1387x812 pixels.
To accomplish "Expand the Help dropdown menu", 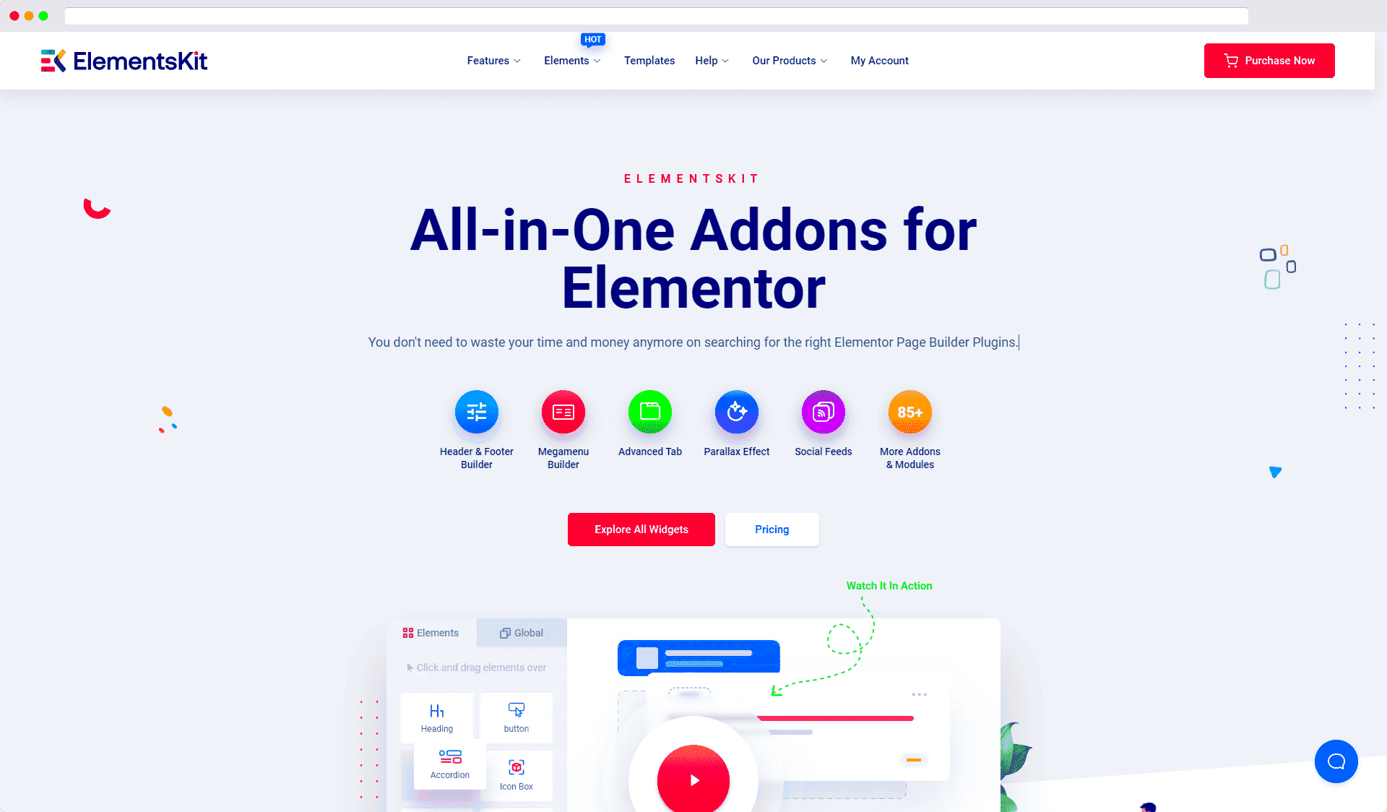I will (712, 60).
